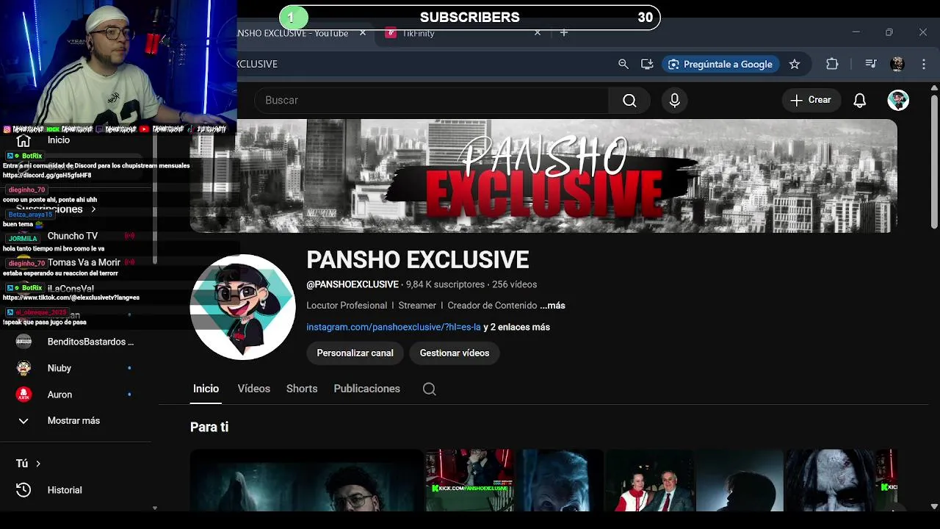Expand channel description with ...más
Screen dimensions: 940x529
pyautogui.click(x=552, y=306)
